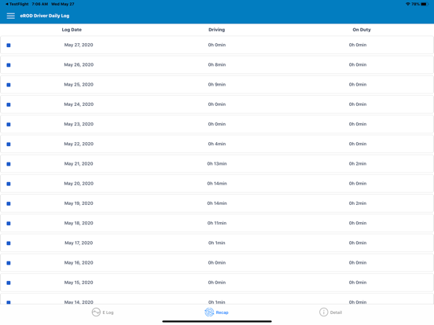The height and width of the screenshot is (325, 434).
Task: Select the May 24, 2020 log date
Action: pos(79,104)
